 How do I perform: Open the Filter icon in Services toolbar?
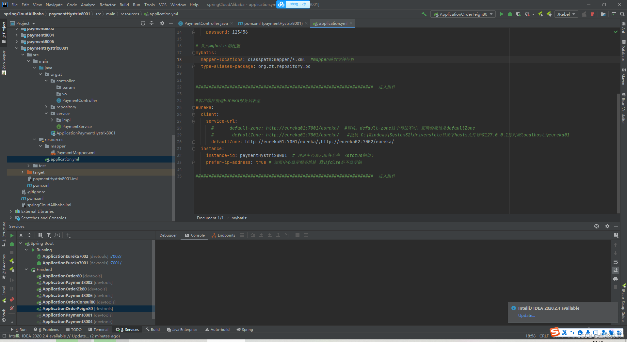coord(49,235)
